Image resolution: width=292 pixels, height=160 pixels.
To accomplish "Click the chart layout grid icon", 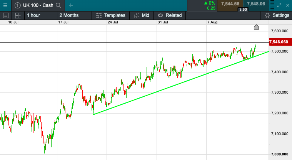I will (x=18, y=15).
